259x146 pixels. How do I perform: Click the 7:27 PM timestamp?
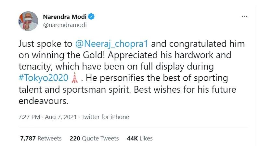click(x=29, y=117)
